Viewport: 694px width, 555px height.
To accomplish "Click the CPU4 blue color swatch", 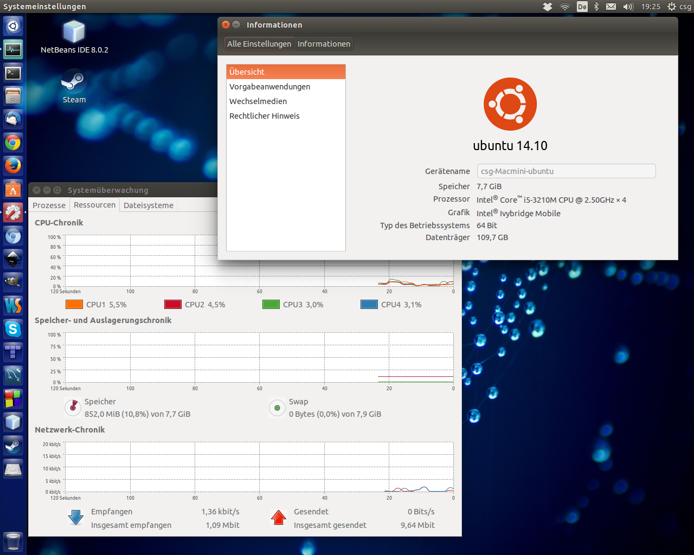I will (x=369, y=305).
